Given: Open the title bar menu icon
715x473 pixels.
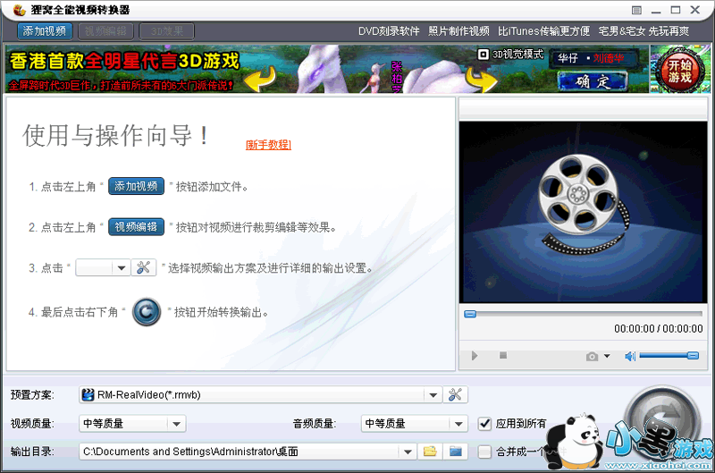Looking at the screenshot, I should (x=636, y=10).
